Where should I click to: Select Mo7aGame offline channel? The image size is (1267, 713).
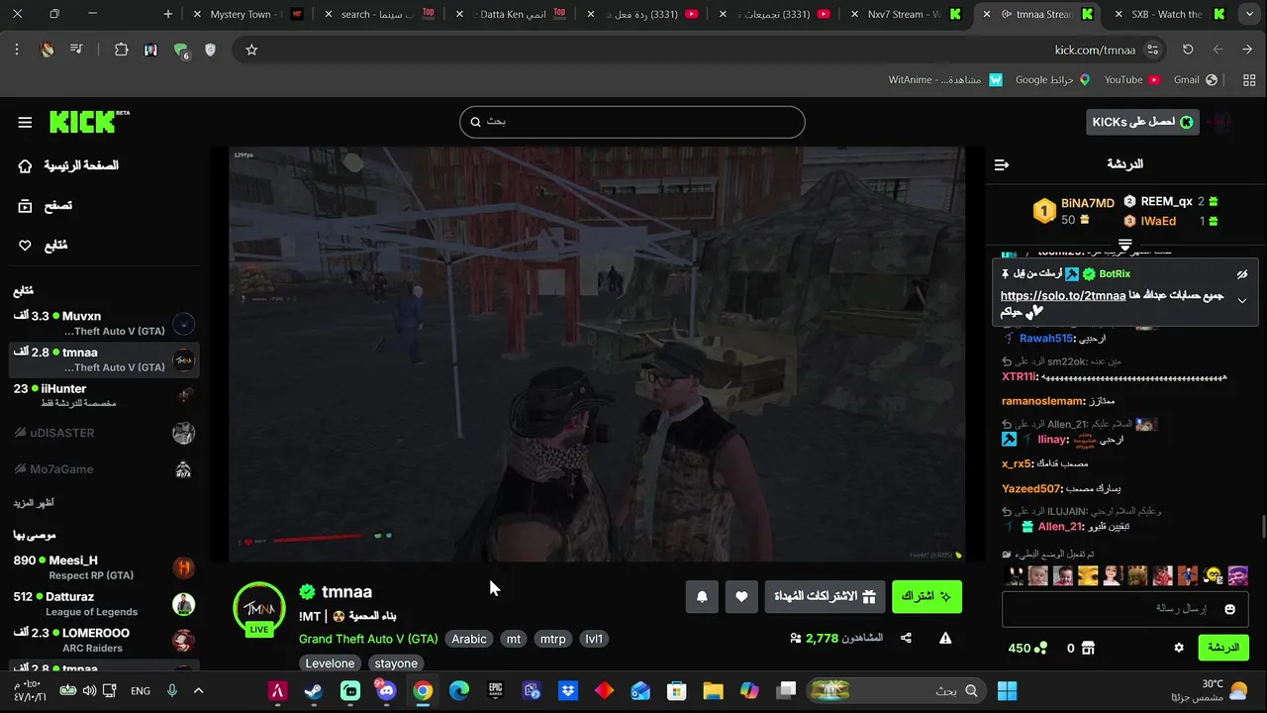[x=104, y=469]
